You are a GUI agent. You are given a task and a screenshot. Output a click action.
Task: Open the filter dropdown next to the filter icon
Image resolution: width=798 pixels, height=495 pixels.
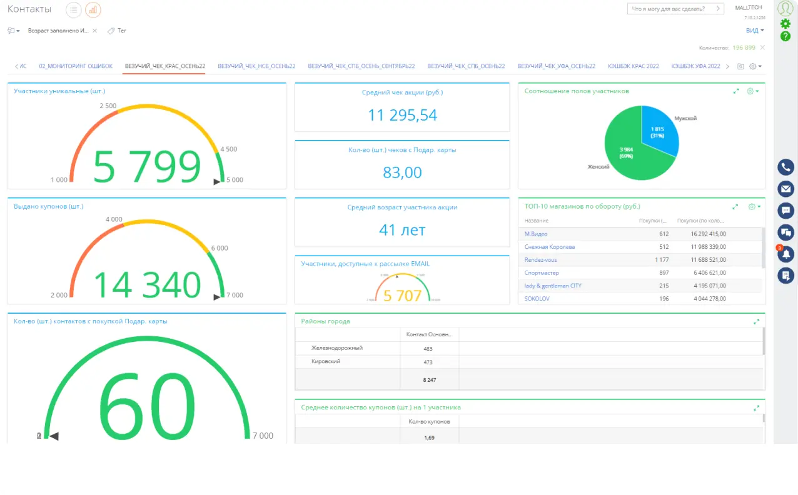[x=14, y=31]
